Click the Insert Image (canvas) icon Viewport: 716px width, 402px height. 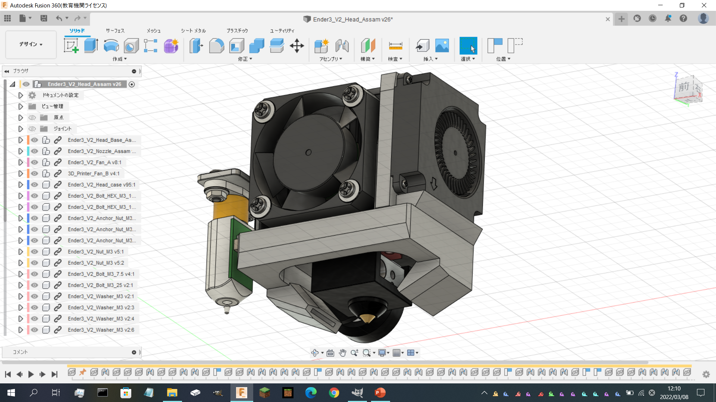tap(442, 46)
